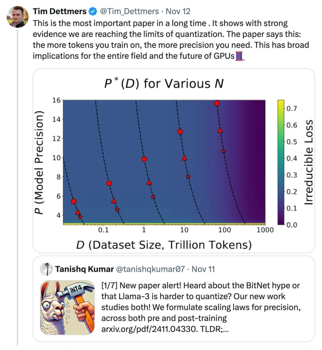This screenshot has width=322, height=350.
Task: Click the red circle marker at precision 16
Action: pos(217,103)
